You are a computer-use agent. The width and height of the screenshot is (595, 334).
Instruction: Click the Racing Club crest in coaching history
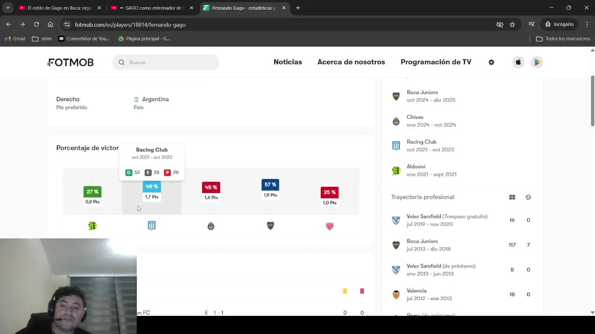(x=396, y=146)
